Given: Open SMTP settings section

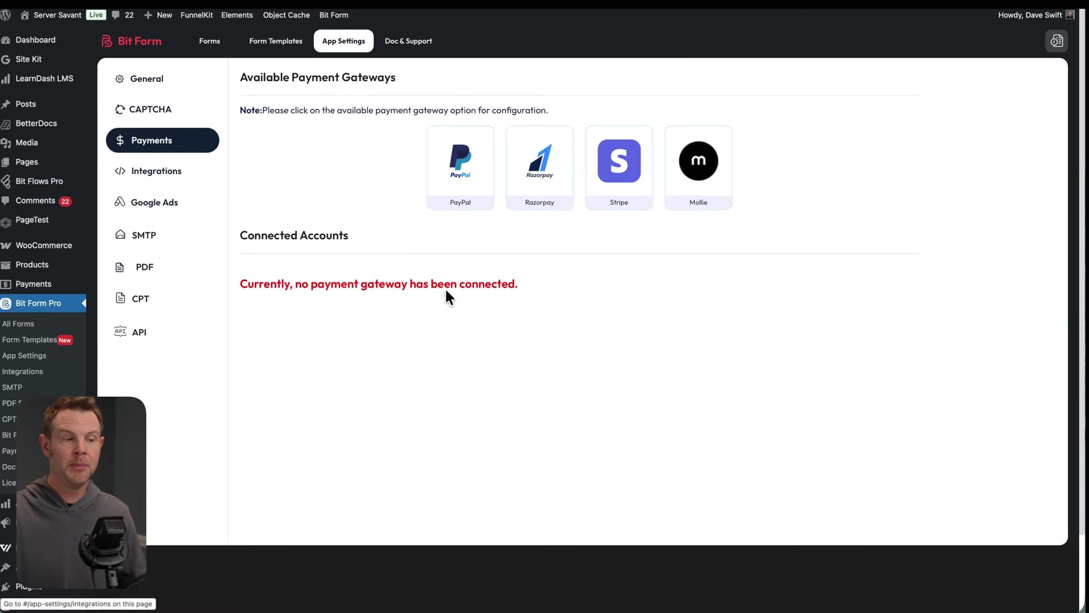Looking at the screenshot, I should [136, 235].
